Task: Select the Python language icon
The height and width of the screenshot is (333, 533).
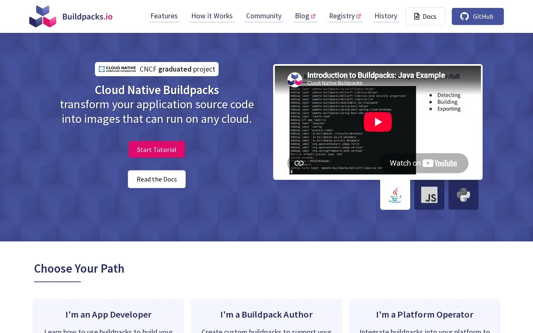Action: click(x=463, y=194)
